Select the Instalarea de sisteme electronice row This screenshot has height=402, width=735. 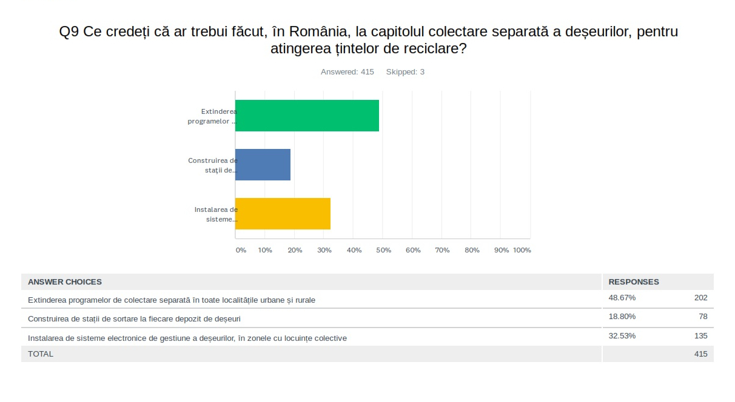[x=187, y=338]
